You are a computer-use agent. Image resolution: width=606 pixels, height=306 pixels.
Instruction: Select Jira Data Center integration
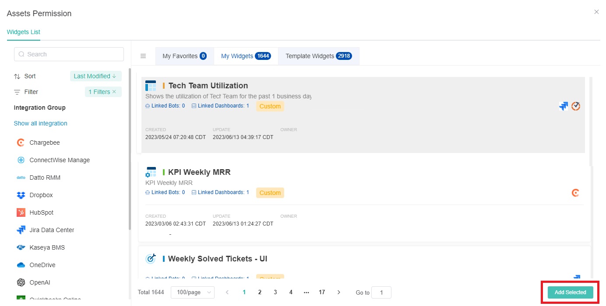(x=52, y=230)
